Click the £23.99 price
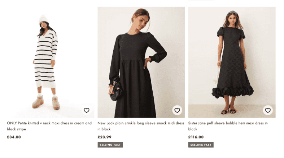The height and width of the screenshot is (158, 284). pyautogui.click(x=104, y=137)
